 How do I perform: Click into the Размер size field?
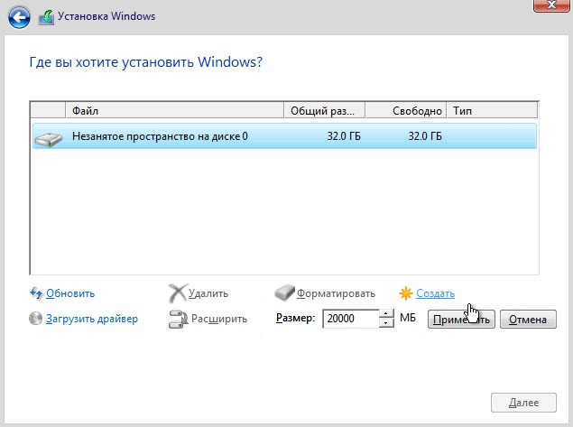[x=351, y=319]
